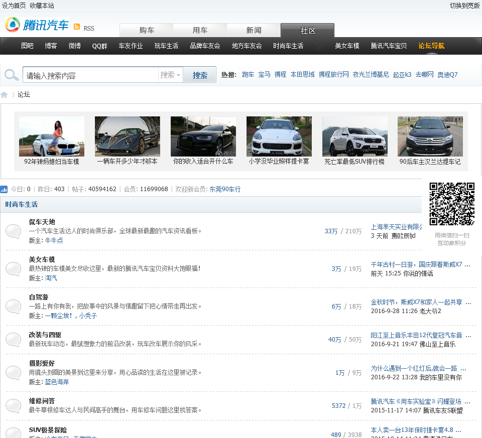This screenshot has height=438, width=482.
Task: Click the home icon in the breadcrumb
Action: (x=5, y=95)
